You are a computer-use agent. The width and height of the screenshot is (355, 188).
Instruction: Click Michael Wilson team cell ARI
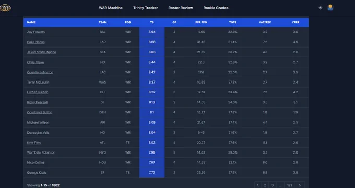coord(102,122)
